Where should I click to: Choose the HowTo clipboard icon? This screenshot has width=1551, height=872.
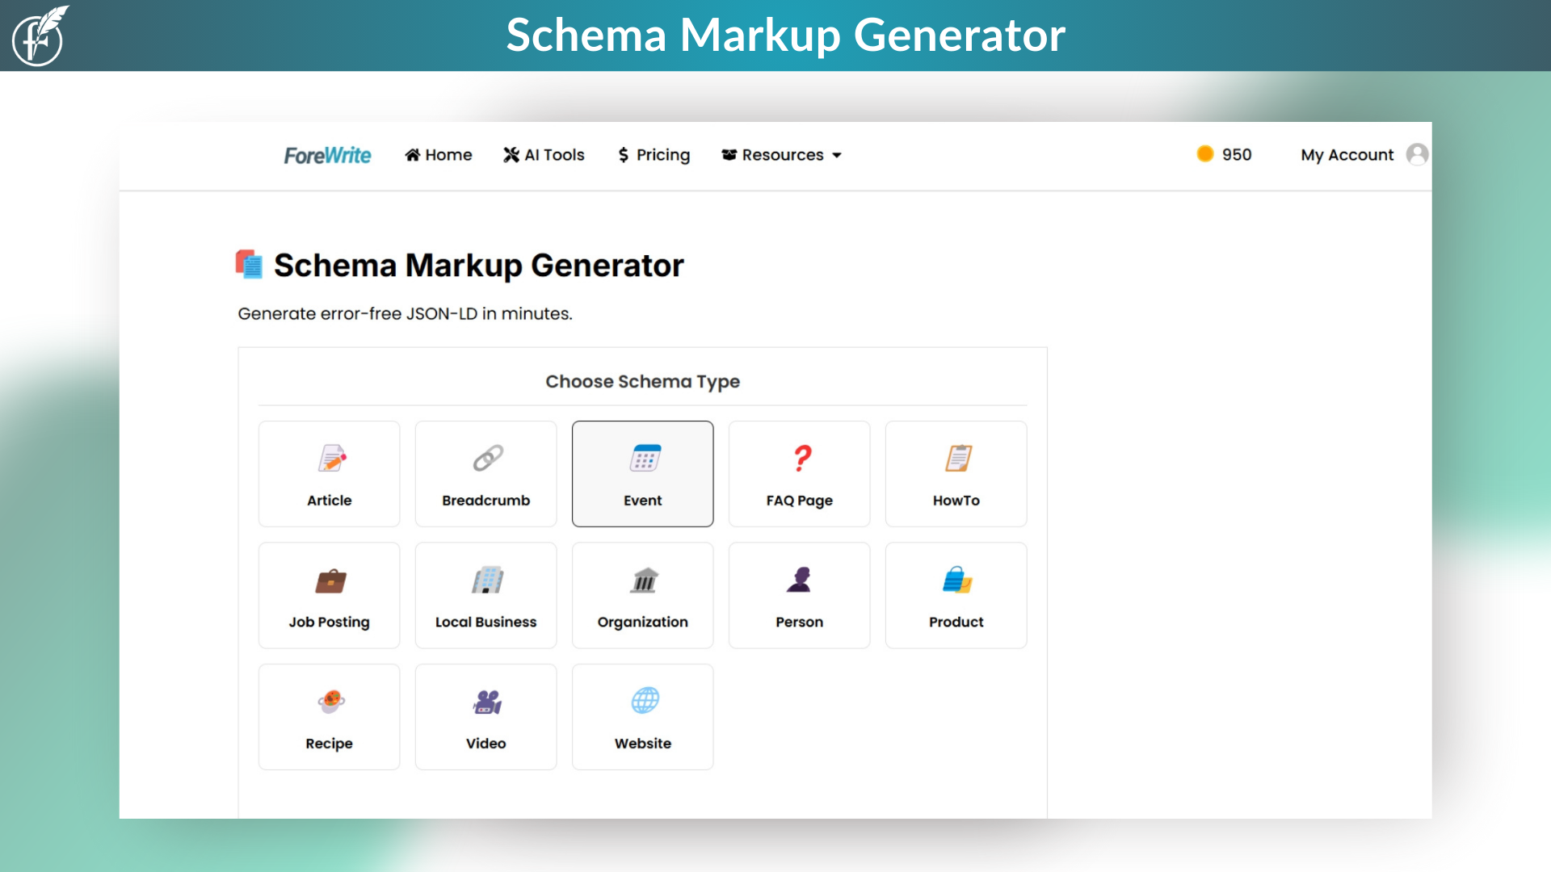click(x=957, y=459)
